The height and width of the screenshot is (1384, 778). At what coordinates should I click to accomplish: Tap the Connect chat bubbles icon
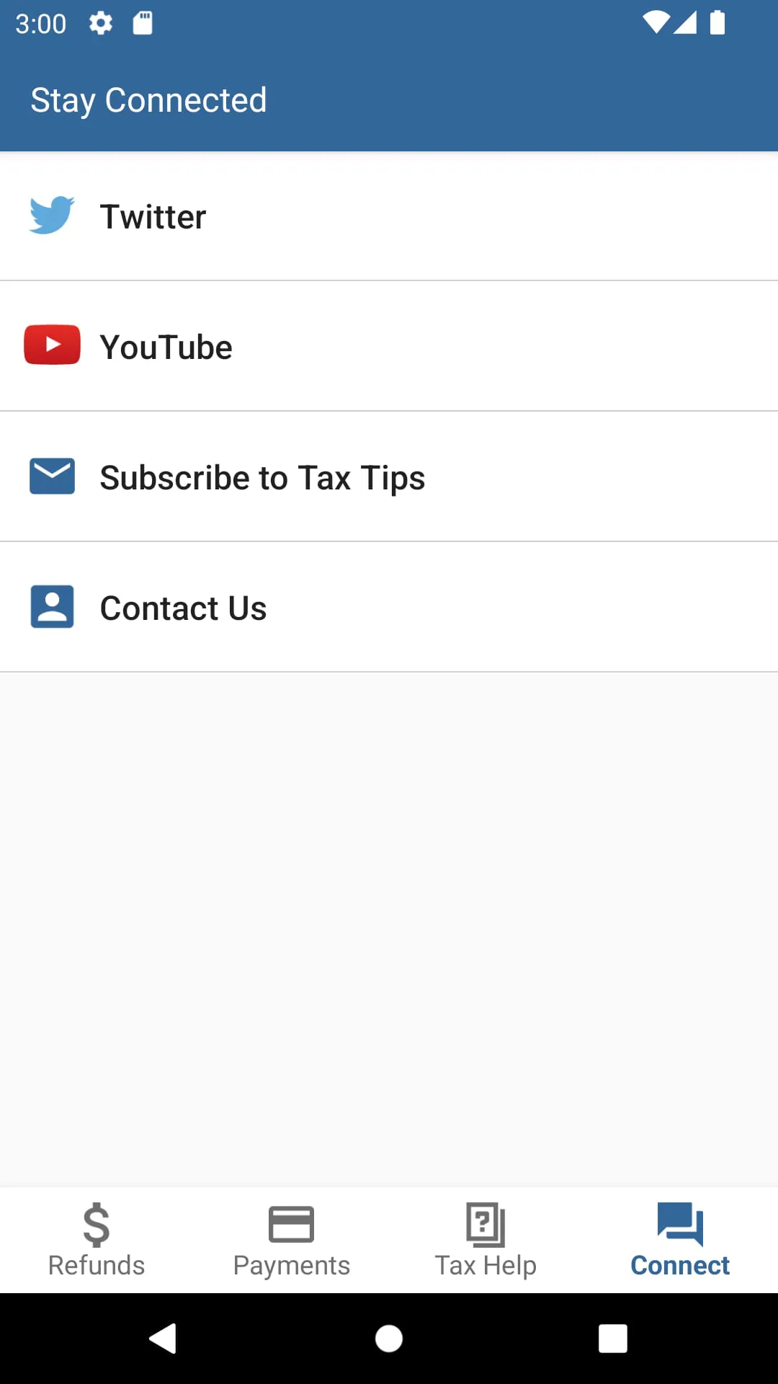680,1224
